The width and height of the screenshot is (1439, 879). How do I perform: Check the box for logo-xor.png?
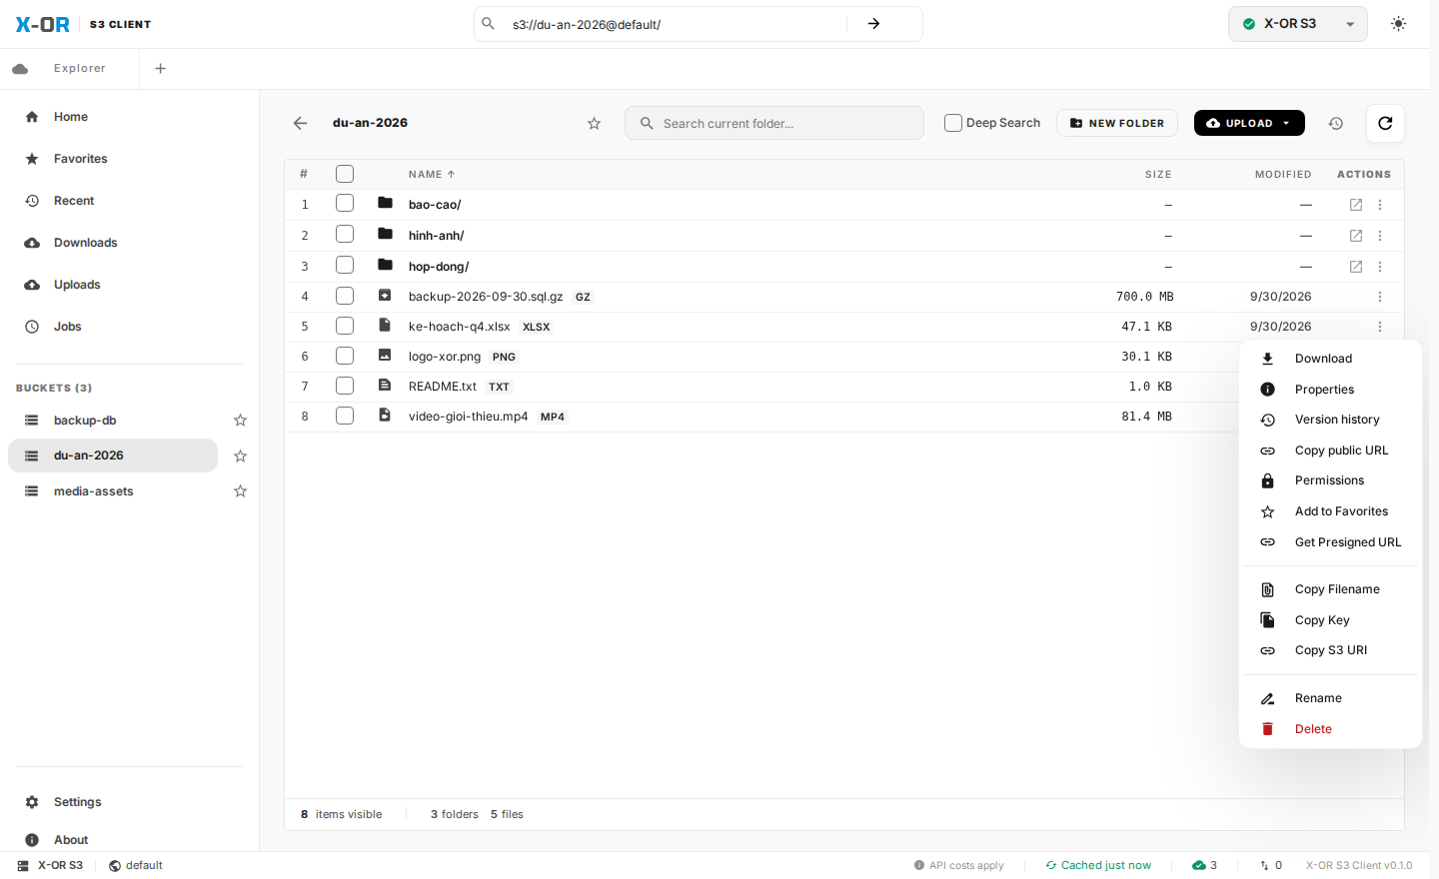pos(345,356)
